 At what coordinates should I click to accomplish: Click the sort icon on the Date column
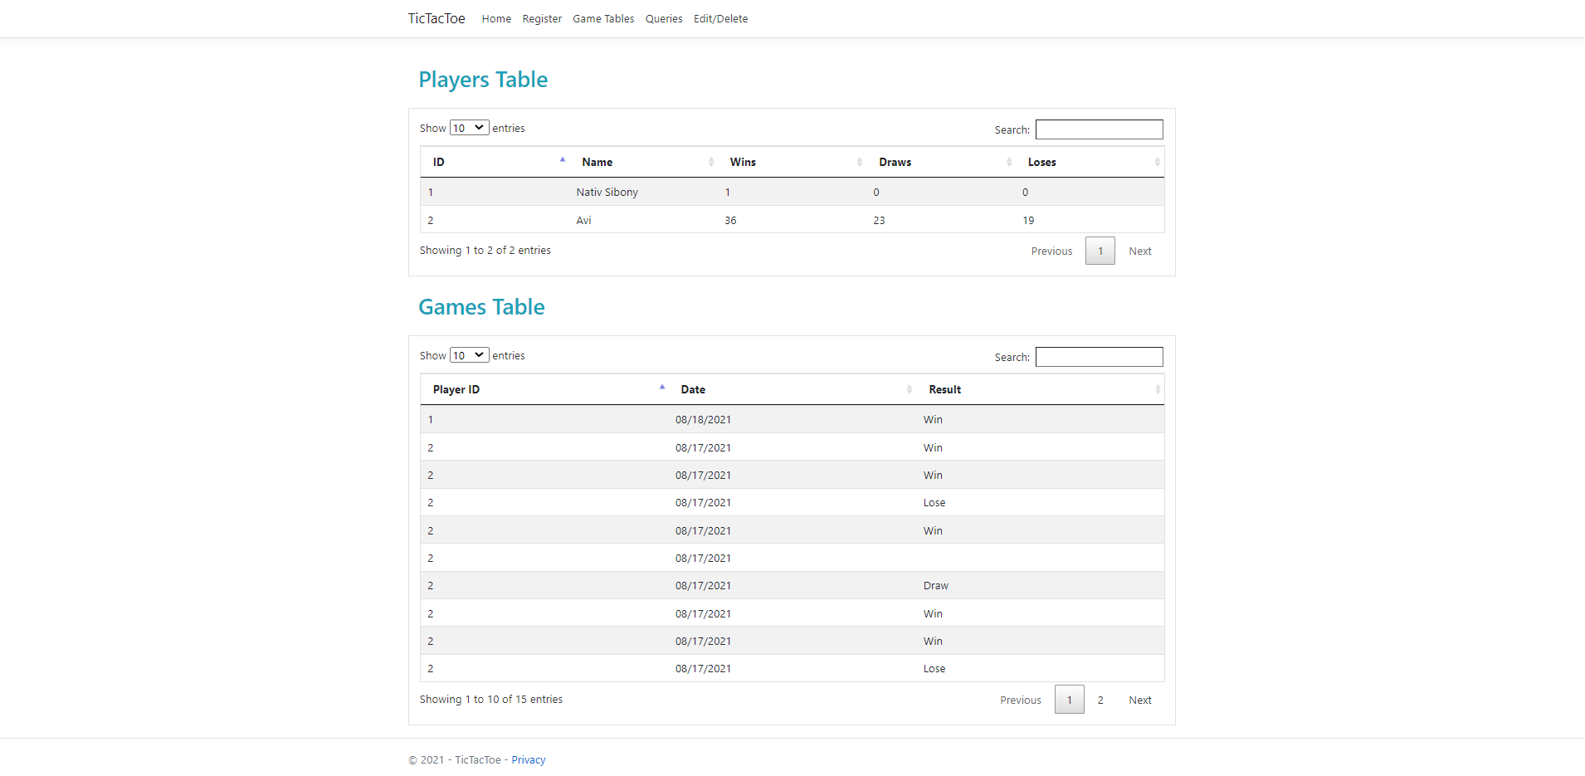[910, 388]
